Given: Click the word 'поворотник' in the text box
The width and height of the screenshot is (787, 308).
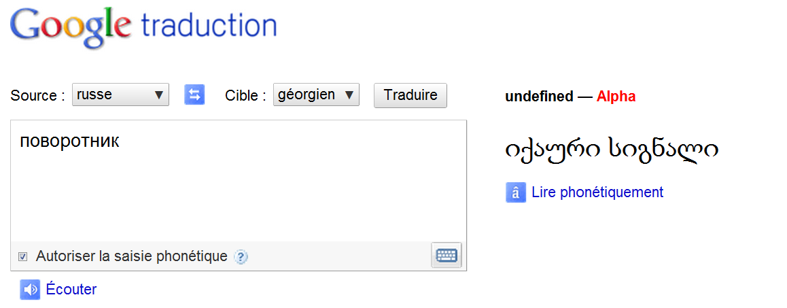Looking at the screenshot, I should [69, 141].
